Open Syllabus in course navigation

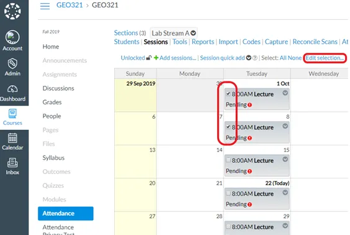click(53, 158)
